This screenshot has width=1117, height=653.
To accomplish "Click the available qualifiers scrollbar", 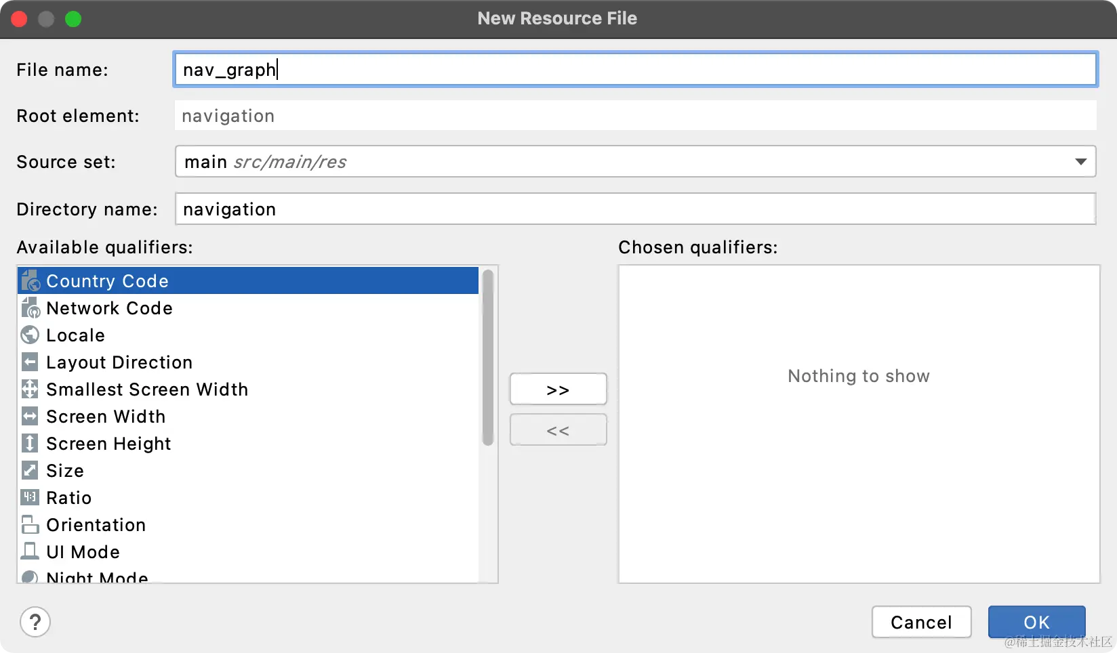I will tap(487, 358).
